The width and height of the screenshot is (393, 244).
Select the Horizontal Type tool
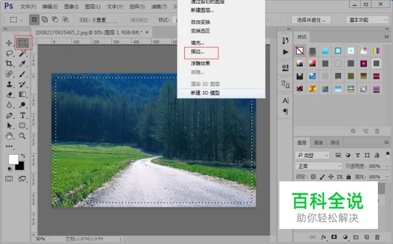click(x=22, y=116)
